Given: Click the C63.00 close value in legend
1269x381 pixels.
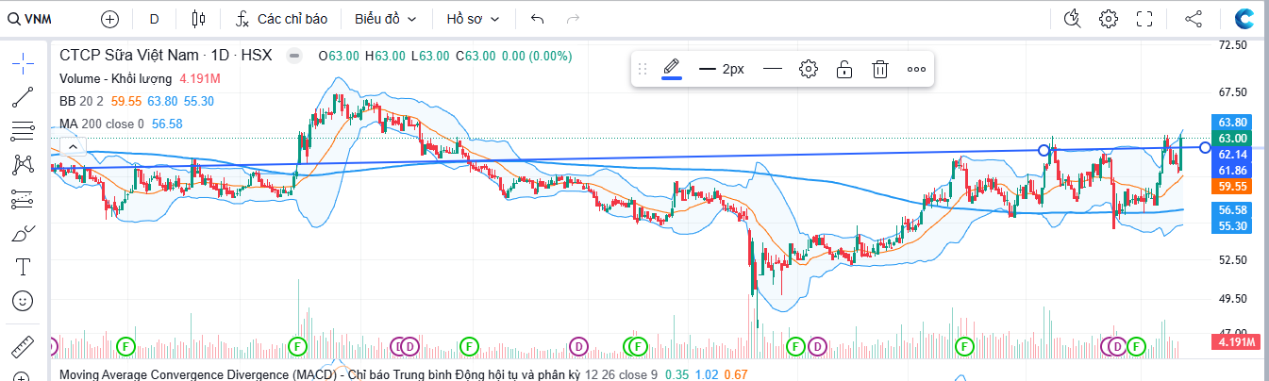Looking at the screenshot, I should tap(476, 56).
